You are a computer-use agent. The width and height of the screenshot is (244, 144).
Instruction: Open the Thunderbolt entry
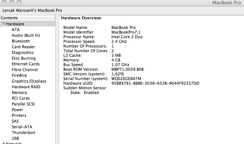click(24, 133)
